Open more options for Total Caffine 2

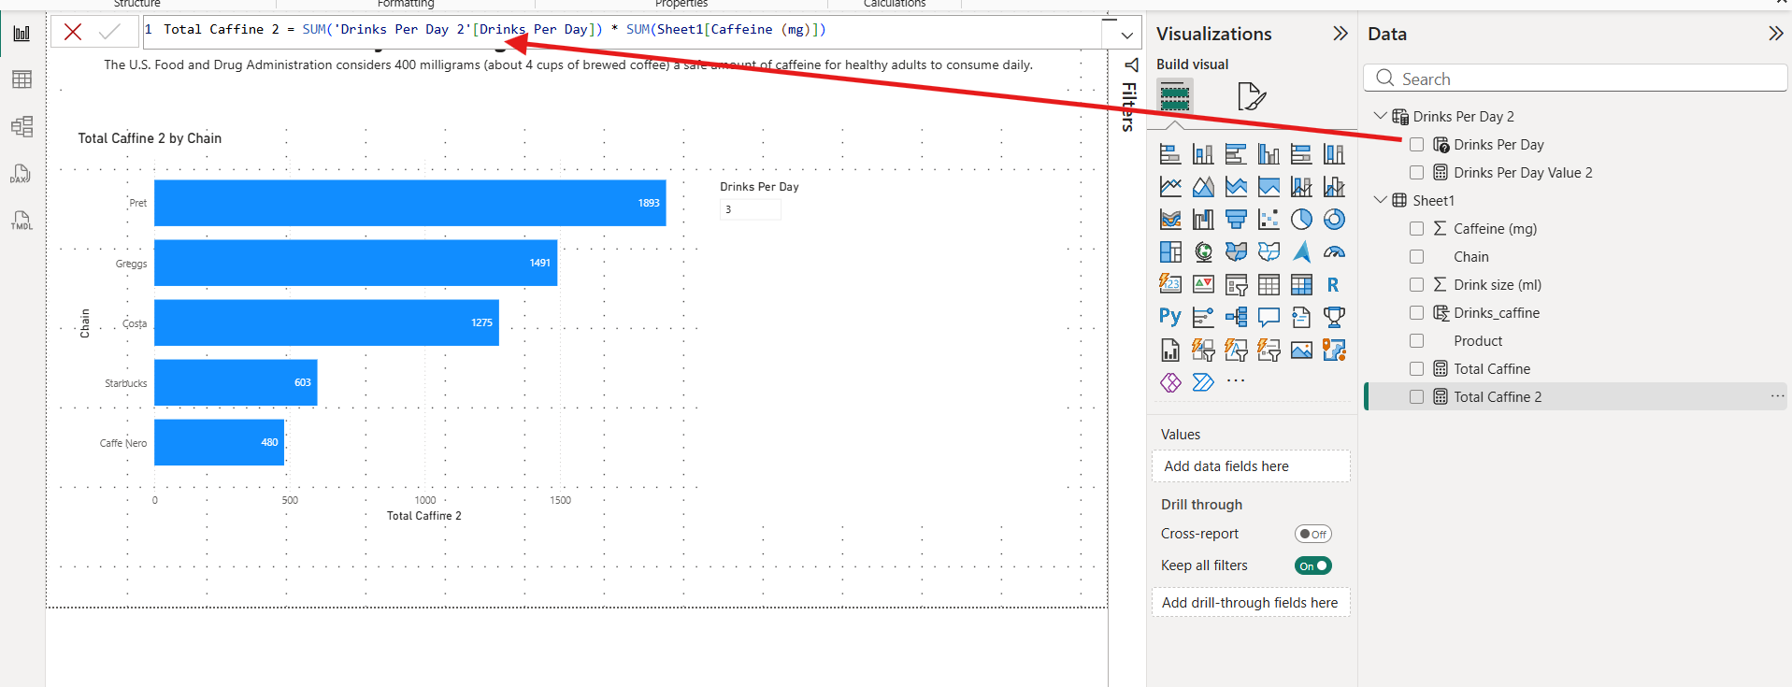pyautogui.click(x=1776, y=396)
